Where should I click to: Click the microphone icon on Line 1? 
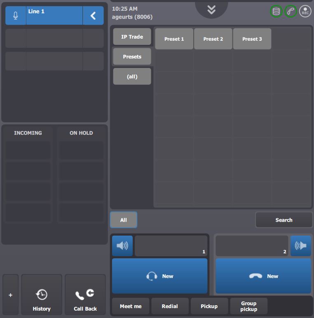tap(16, 16)
